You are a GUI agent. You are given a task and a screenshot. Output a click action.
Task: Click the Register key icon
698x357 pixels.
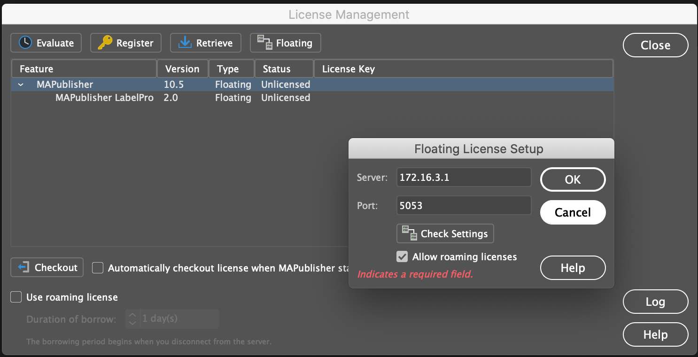click(x=105, y=43)
